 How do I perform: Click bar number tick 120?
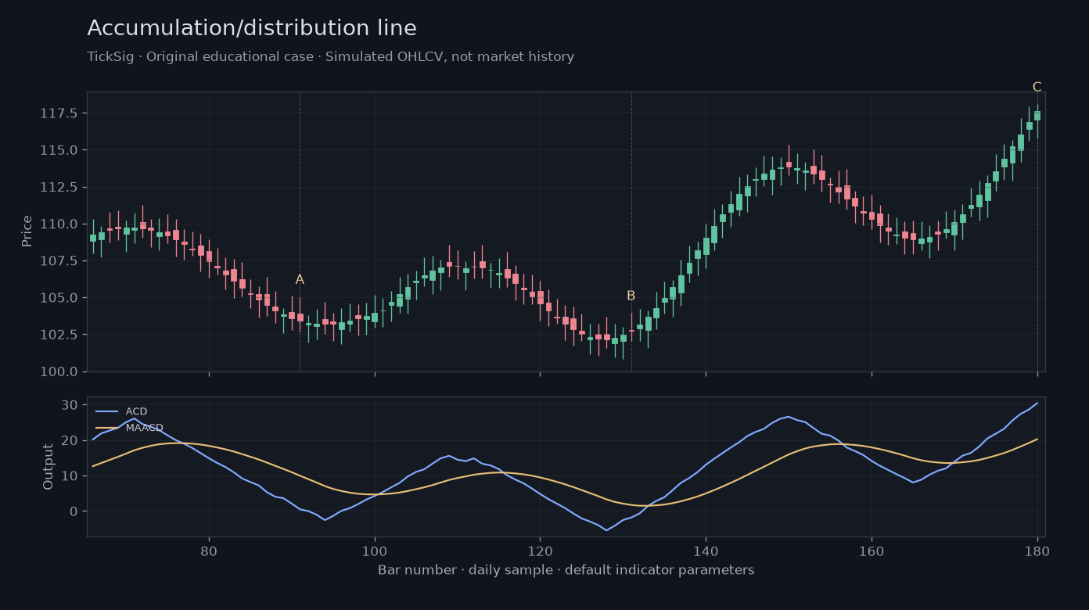[540, 550]
